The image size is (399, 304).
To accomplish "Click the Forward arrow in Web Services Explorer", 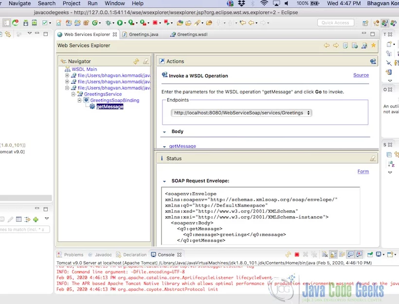I will (336, 45).
